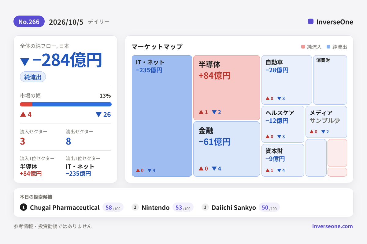Click the 58/100 score pill for Chugai

click(x=113, y=207)
